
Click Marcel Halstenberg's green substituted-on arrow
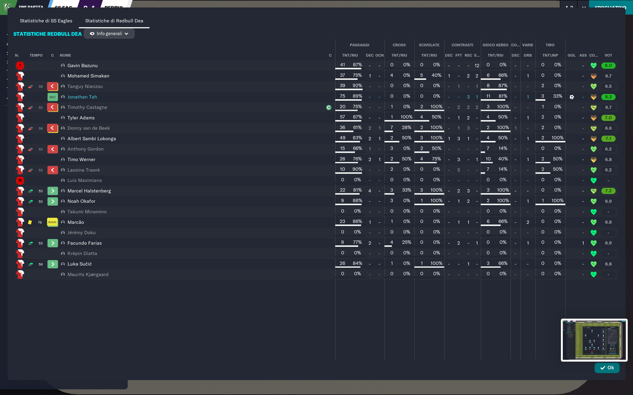52,191
